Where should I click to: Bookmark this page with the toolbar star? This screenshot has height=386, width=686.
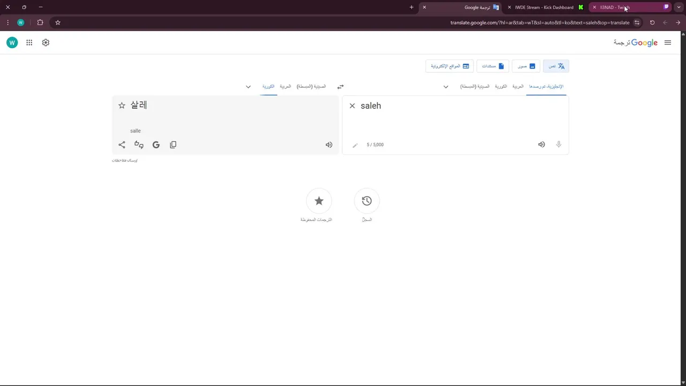pyautogui.click(x=58, y=23)
